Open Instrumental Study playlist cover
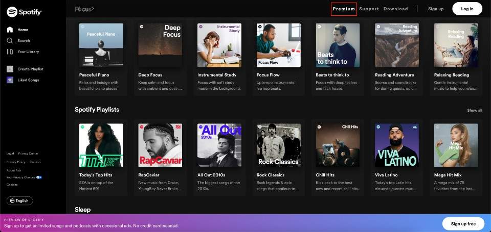 [219, 45]
